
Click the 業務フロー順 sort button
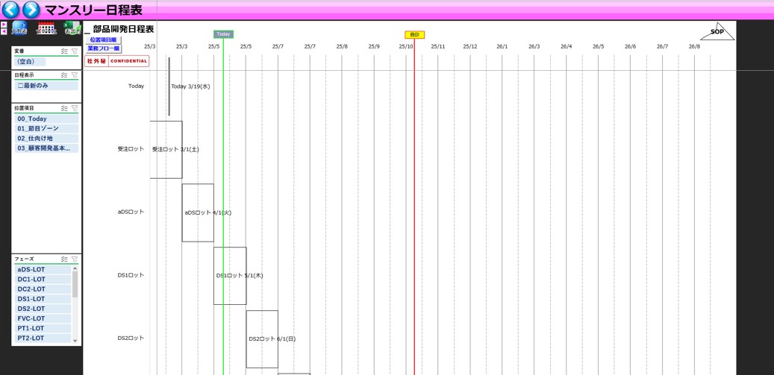pos(103,48)
